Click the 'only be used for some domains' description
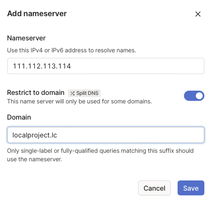Image resolution: width=212 pixels, height=203 pixels. 79,101
